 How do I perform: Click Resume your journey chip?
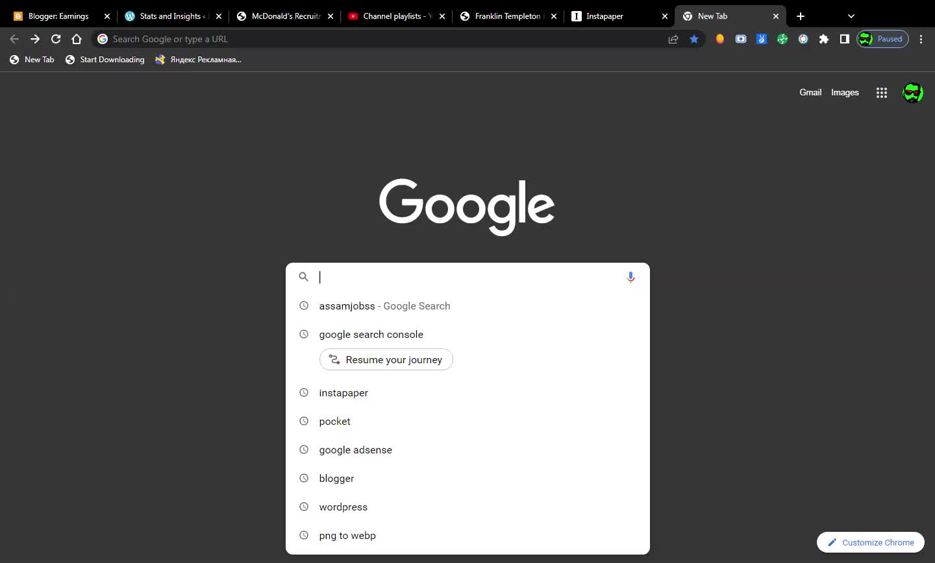click(x=386, y=360)
